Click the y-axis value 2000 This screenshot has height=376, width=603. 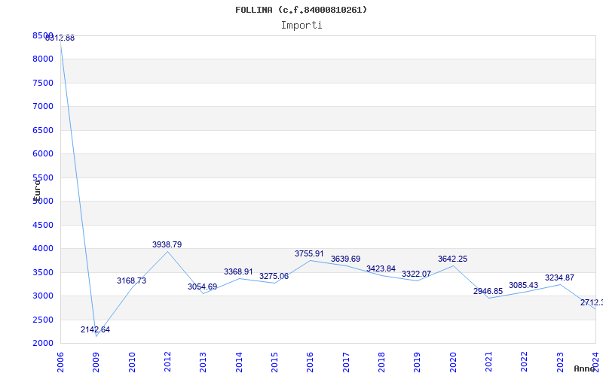tap(43, 344)
